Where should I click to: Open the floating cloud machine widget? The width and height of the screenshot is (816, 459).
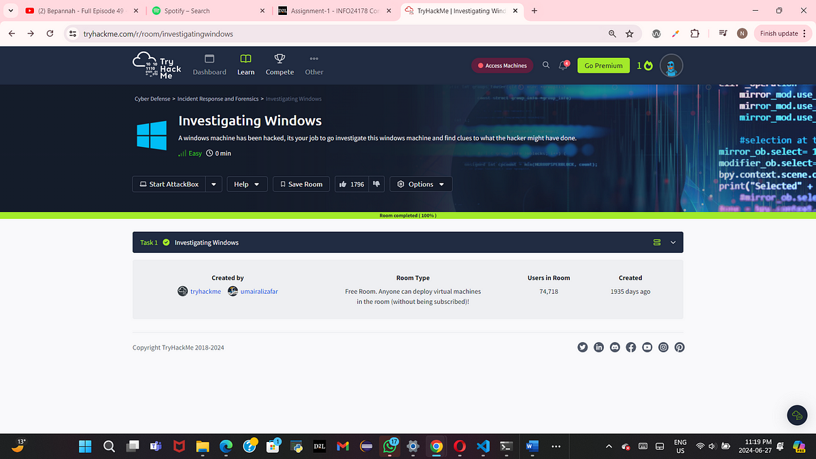pos(797,415)
